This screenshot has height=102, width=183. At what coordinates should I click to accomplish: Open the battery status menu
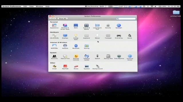tap(162, 7)
